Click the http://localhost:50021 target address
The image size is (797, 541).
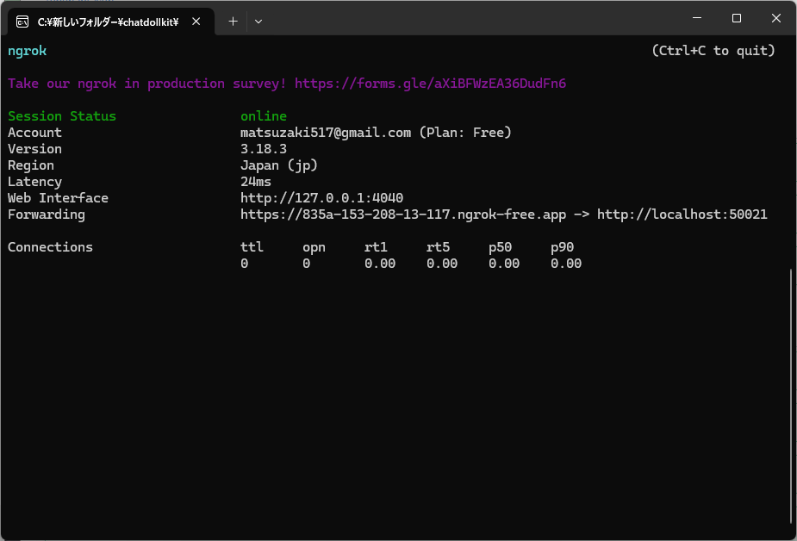click(682, 215)
